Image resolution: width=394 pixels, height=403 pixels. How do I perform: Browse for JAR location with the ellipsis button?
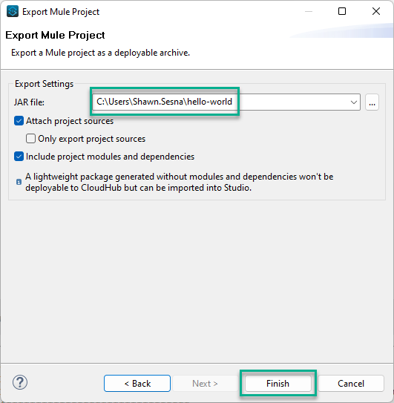click(x=372, y=102)
